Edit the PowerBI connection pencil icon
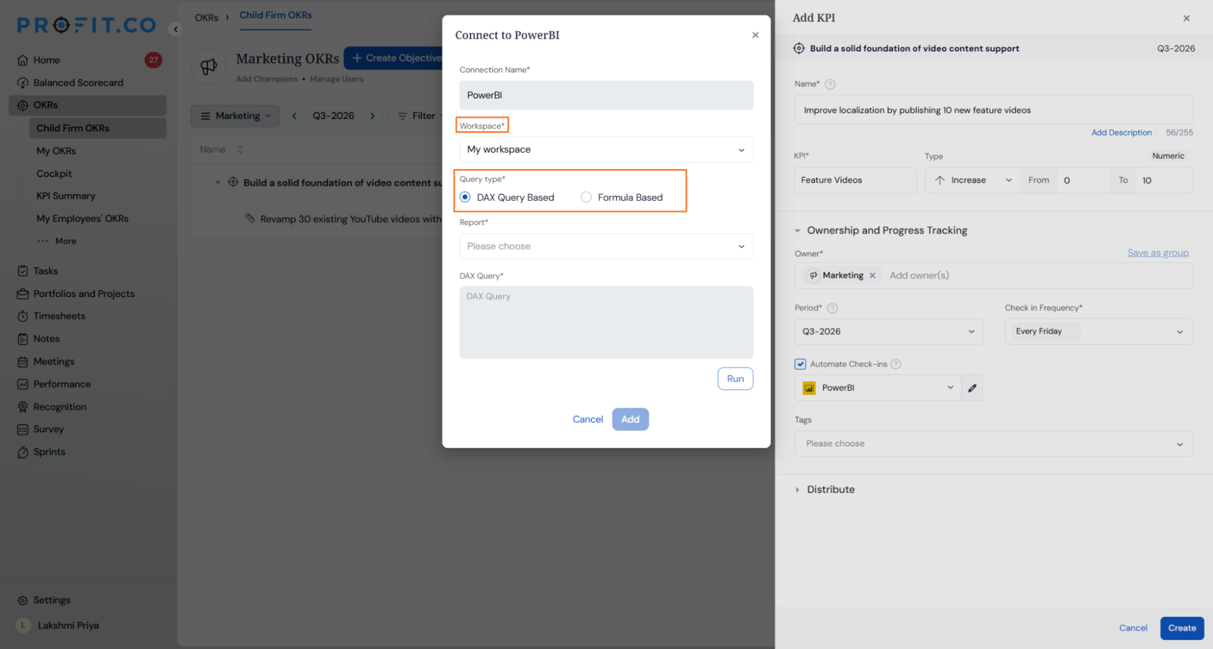1213x649 pixels. pos(972,388)
